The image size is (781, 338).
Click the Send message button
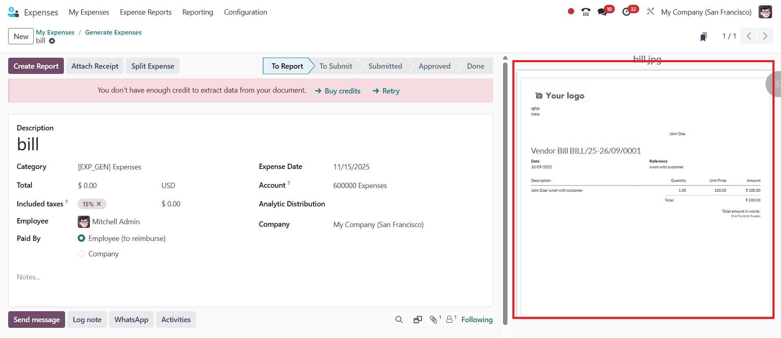click(x=37, y=320)
